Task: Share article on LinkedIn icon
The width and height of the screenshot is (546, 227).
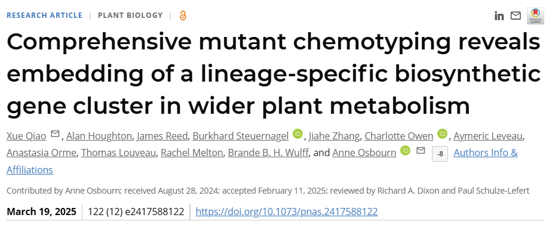Action: [x=499, y=16]
